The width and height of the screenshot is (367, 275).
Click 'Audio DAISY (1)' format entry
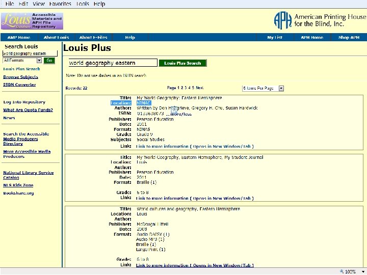153,234
